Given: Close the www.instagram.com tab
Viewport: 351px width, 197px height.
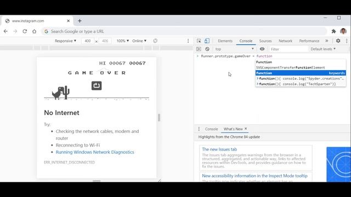Looking at the screenshot, I should 68,21.
